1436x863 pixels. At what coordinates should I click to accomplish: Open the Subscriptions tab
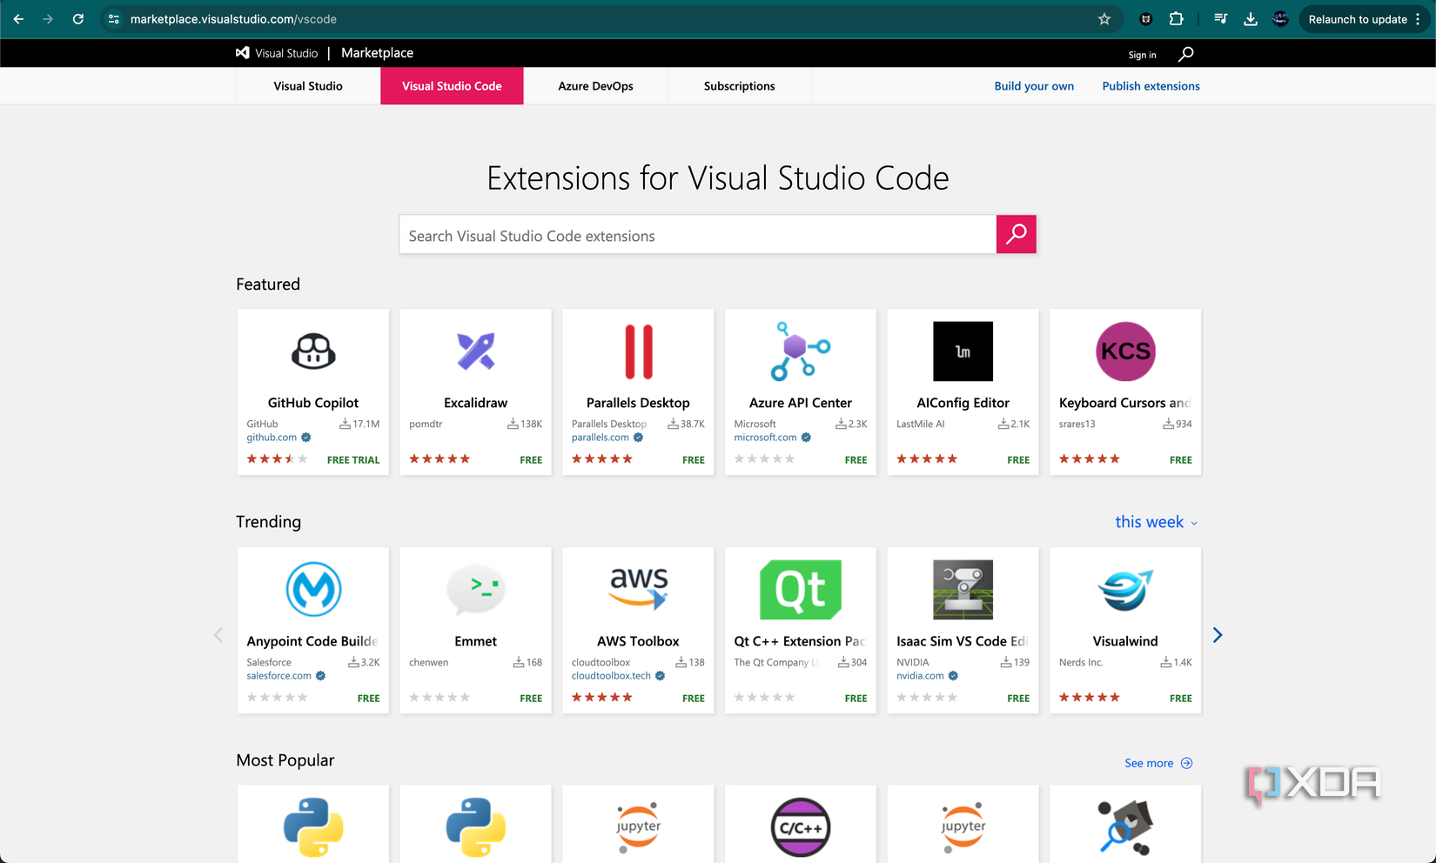(739, 85)
